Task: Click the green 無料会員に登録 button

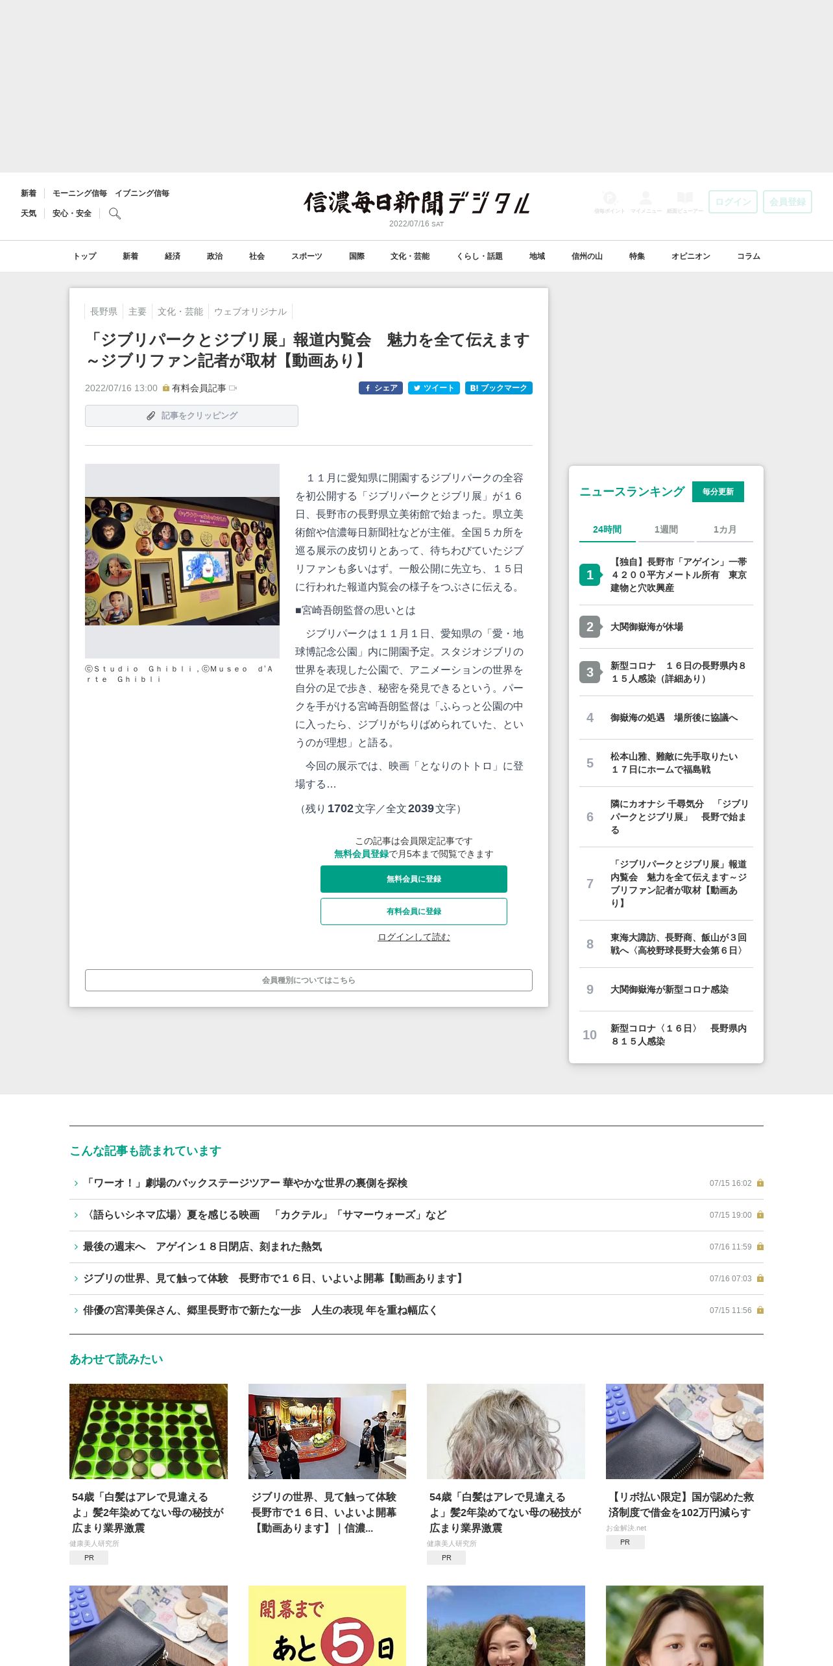Action: click(414, 879)
